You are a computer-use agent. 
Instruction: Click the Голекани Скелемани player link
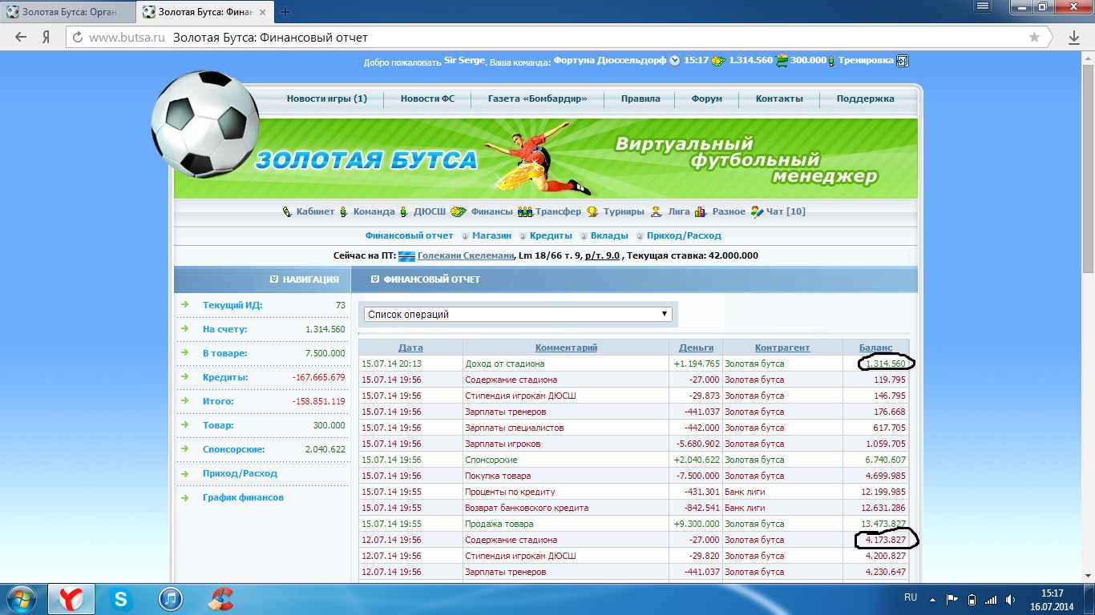tap(465, 256)
